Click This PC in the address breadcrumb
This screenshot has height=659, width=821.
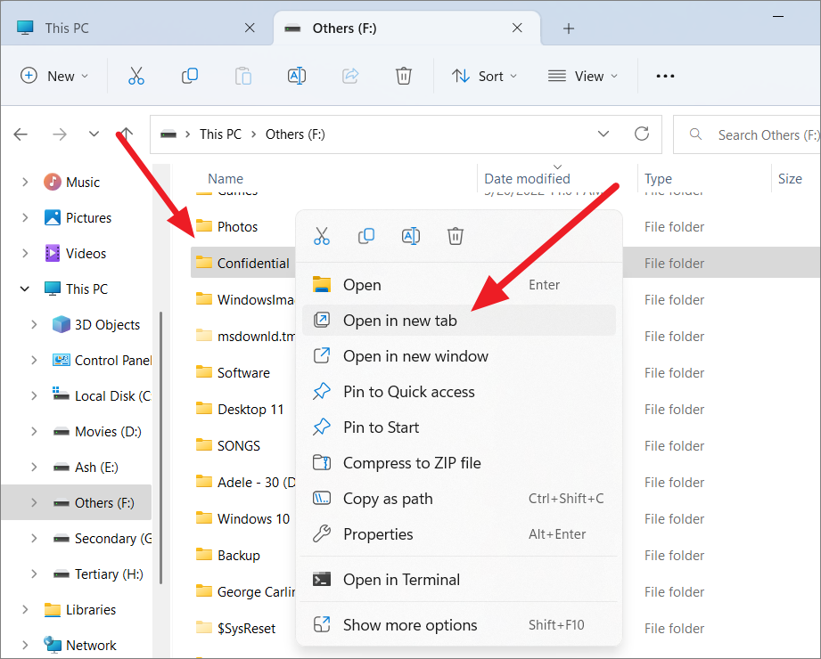(220, 134)
